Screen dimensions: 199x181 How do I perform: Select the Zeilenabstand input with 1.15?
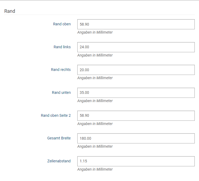pos(136,161)
